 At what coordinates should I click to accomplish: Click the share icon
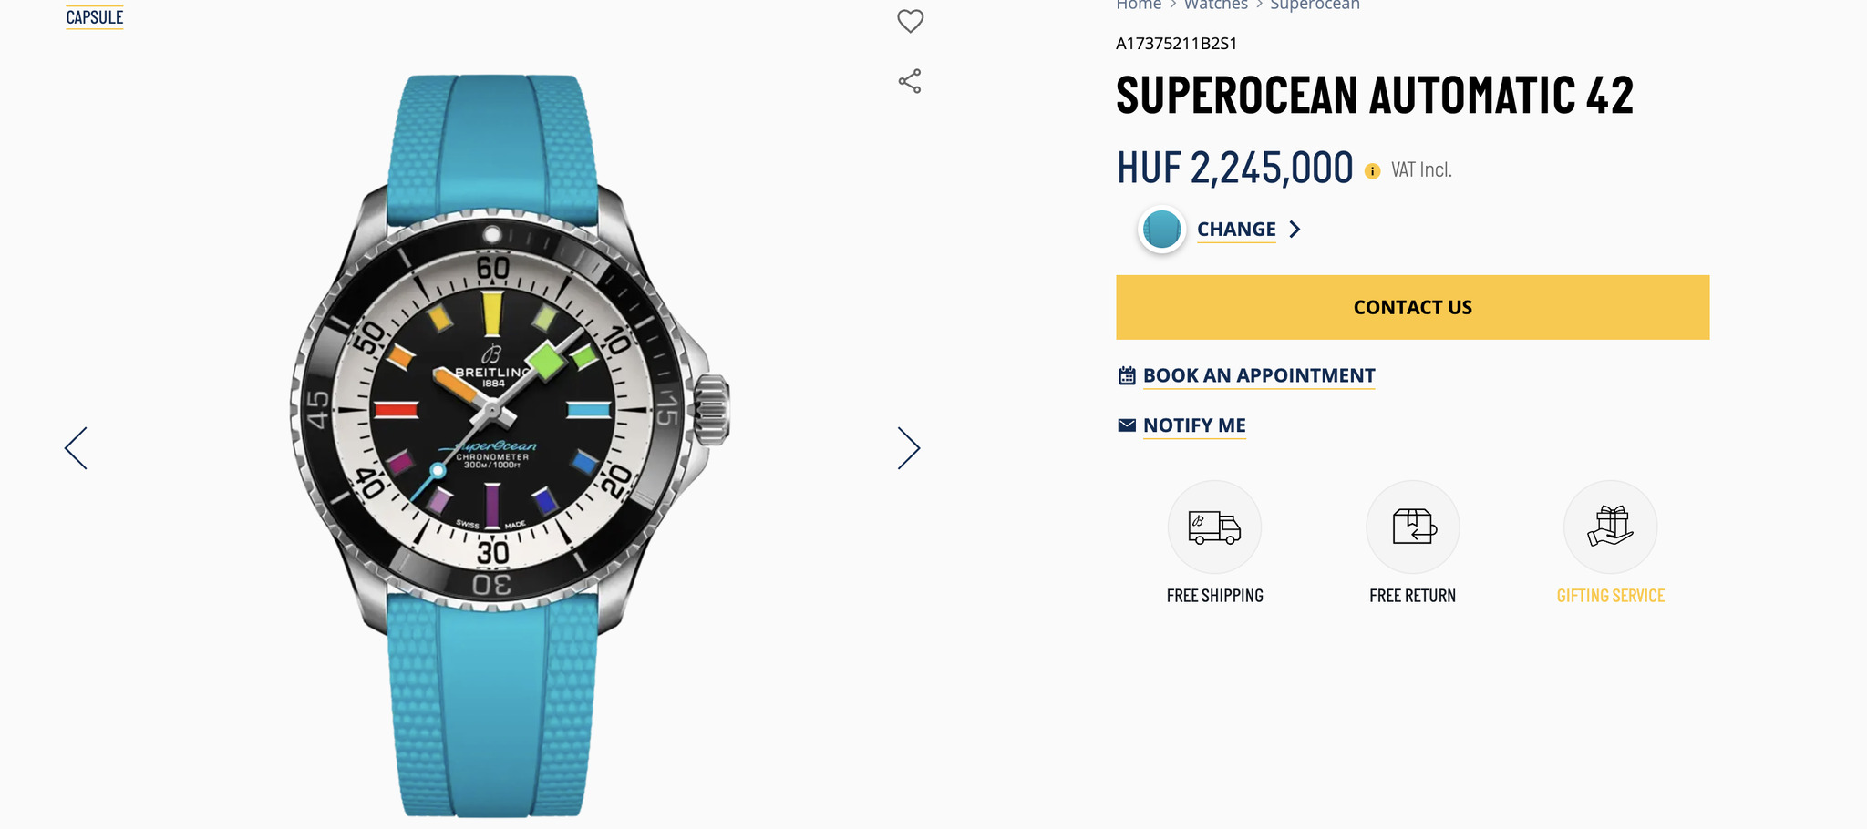(x=910, y=81)
